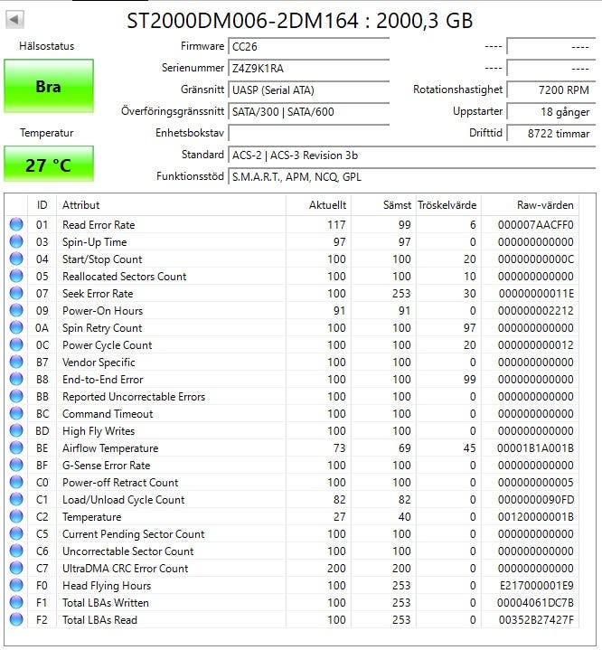Select the status orb of Current Pending Sector Count
602x650 pixels.
point(16,533)
